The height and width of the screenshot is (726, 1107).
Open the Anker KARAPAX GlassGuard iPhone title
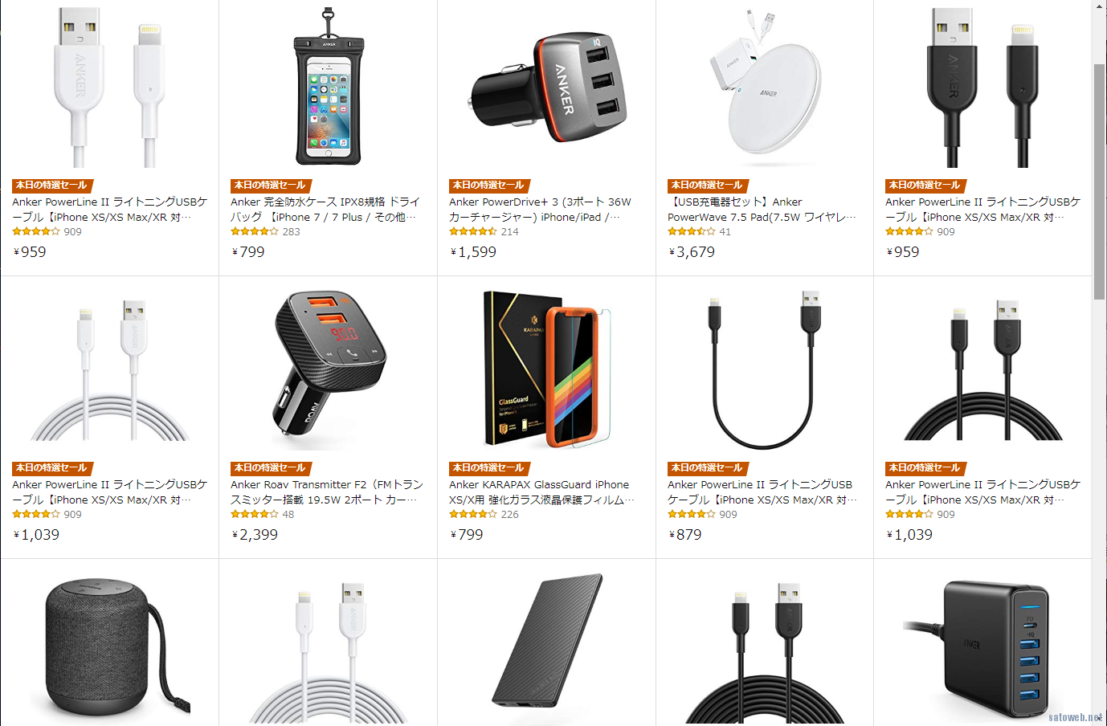[541, 492]
